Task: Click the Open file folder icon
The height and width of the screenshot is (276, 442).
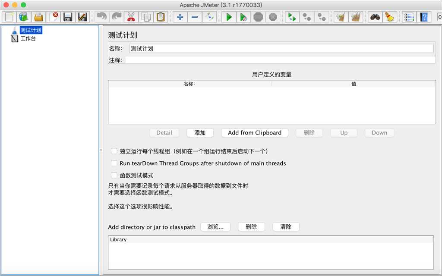Action: pyautogui.click(x=38, y=17)
